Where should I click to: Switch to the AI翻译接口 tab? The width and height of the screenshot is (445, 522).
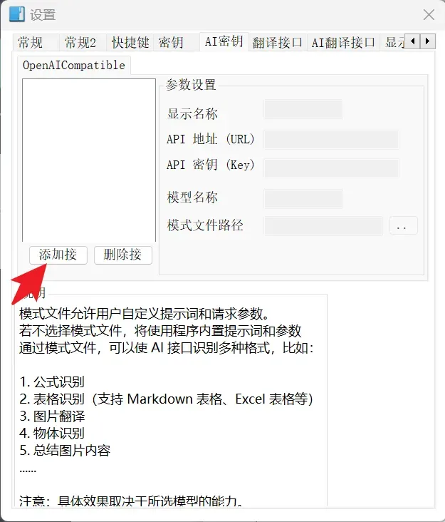[343, 43]
